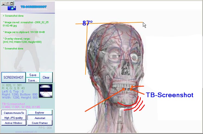203x134 pixels.
Task: Clear the overlay with Clear button
Action: pos(46,78)
